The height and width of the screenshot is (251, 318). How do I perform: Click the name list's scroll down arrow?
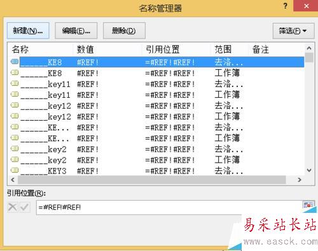tap(309, 170)
